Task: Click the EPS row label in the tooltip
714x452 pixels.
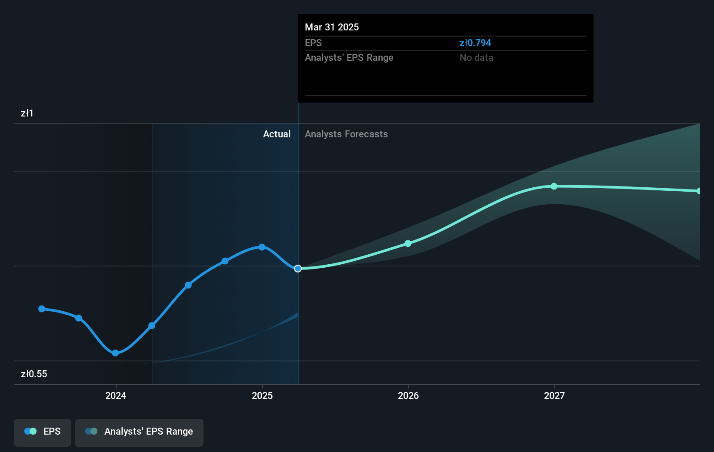Action: coord(313,43)
